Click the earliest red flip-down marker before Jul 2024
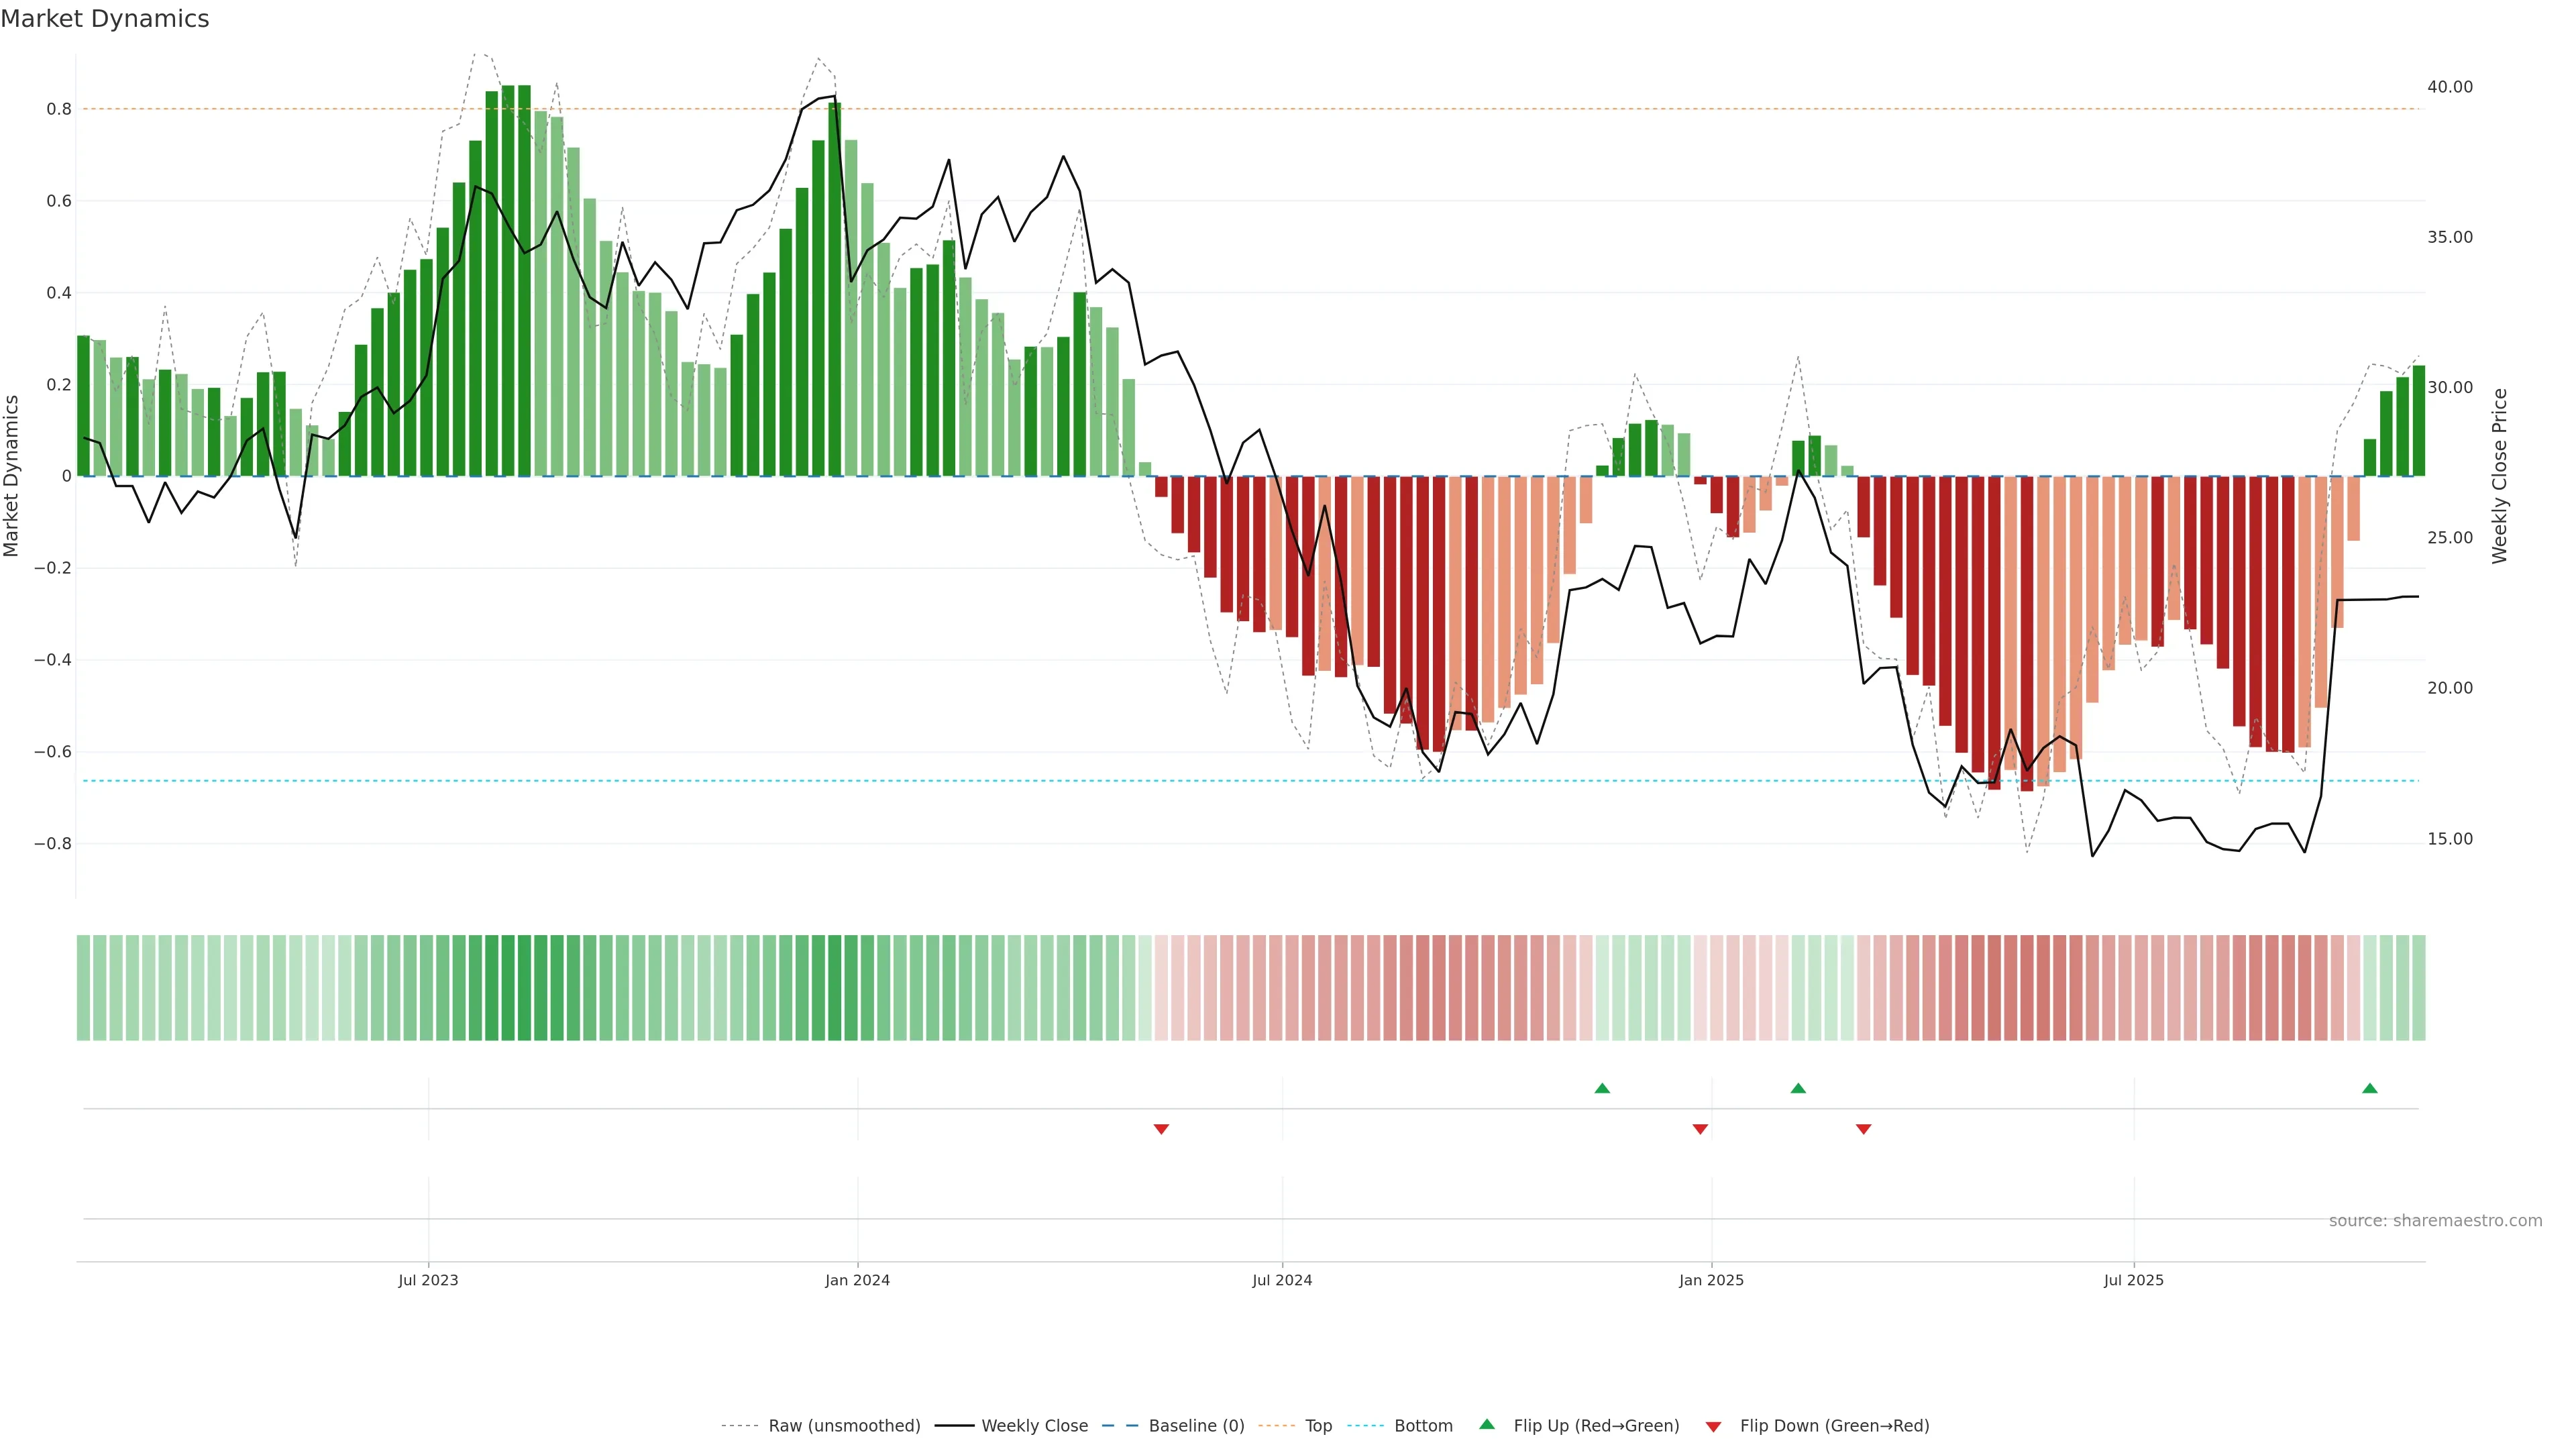2576x1449 pixels. [1161, 1129]
